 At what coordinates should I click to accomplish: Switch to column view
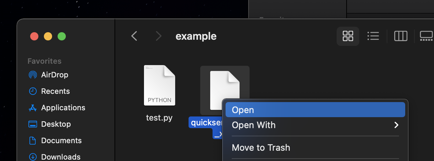[x=400, y=36]
